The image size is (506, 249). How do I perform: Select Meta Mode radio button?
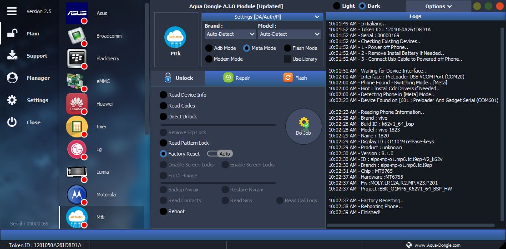click(x=247, y=48)
